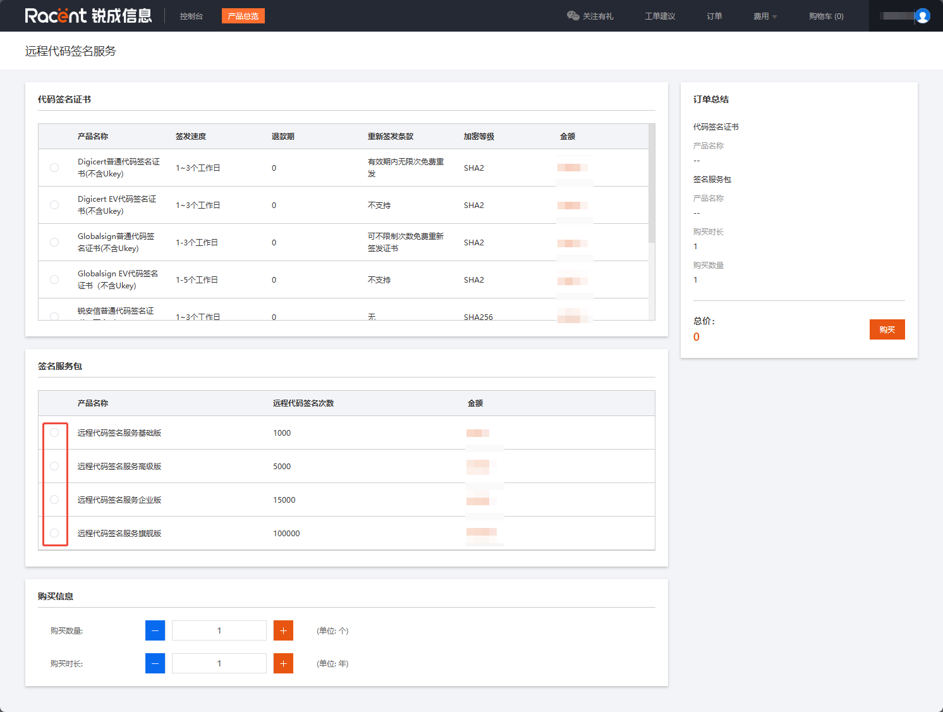Click the 购买数量 quantity input field
Image resolution: width=943 pixels, height=712 pixels.
click(x=219, y=630)
